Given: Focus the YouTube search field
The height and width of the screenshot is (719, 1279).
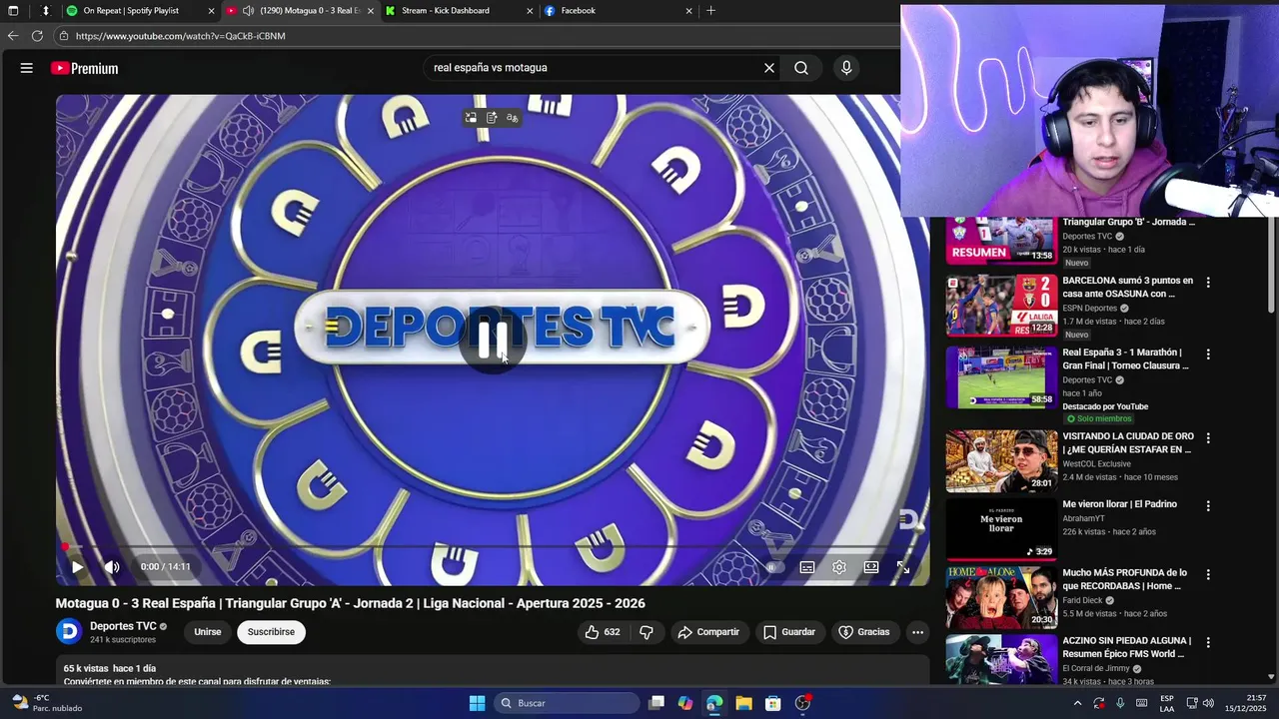Looking at the screenshot, I should (x=595, y=68).
